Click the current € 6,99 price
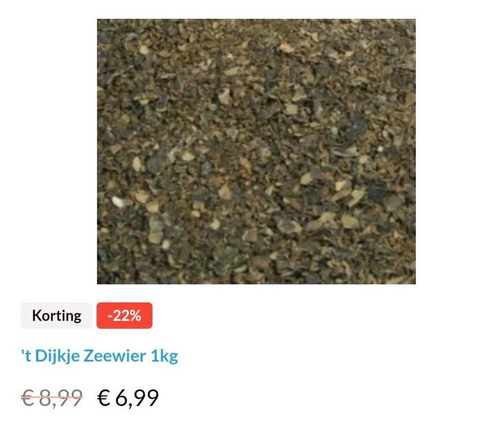The width and height of the screenshot is (499, 423). (x=128, y=398)
